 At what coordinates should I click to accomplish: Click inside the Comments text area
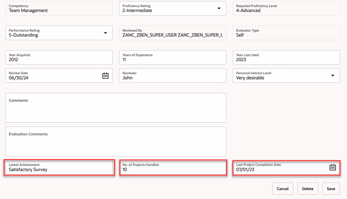tap(116, 108)
